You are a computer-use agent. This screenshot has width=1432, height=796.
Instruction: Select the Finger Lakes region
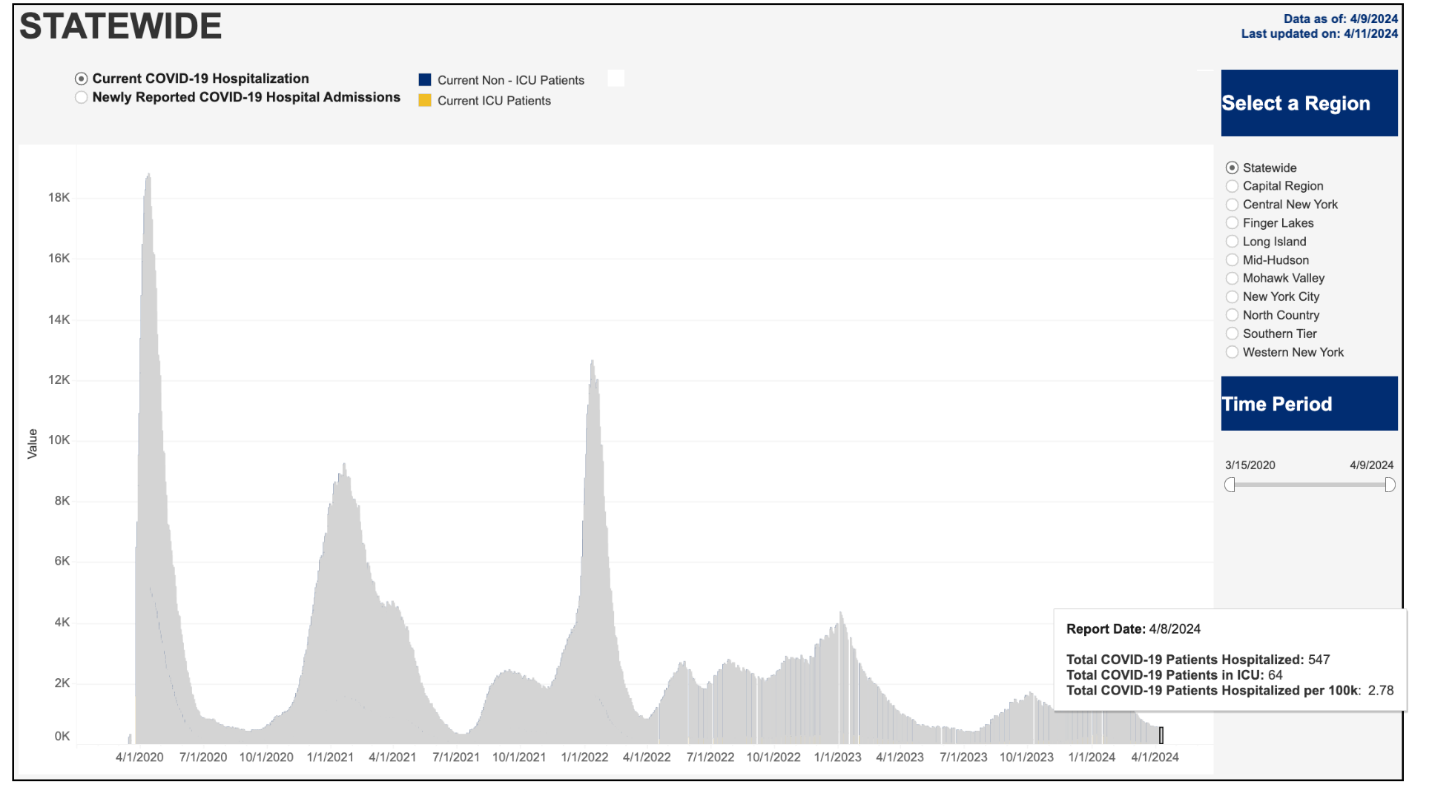point(1233,223)
